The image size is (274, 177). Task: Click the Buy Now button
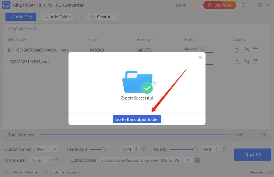220,5
